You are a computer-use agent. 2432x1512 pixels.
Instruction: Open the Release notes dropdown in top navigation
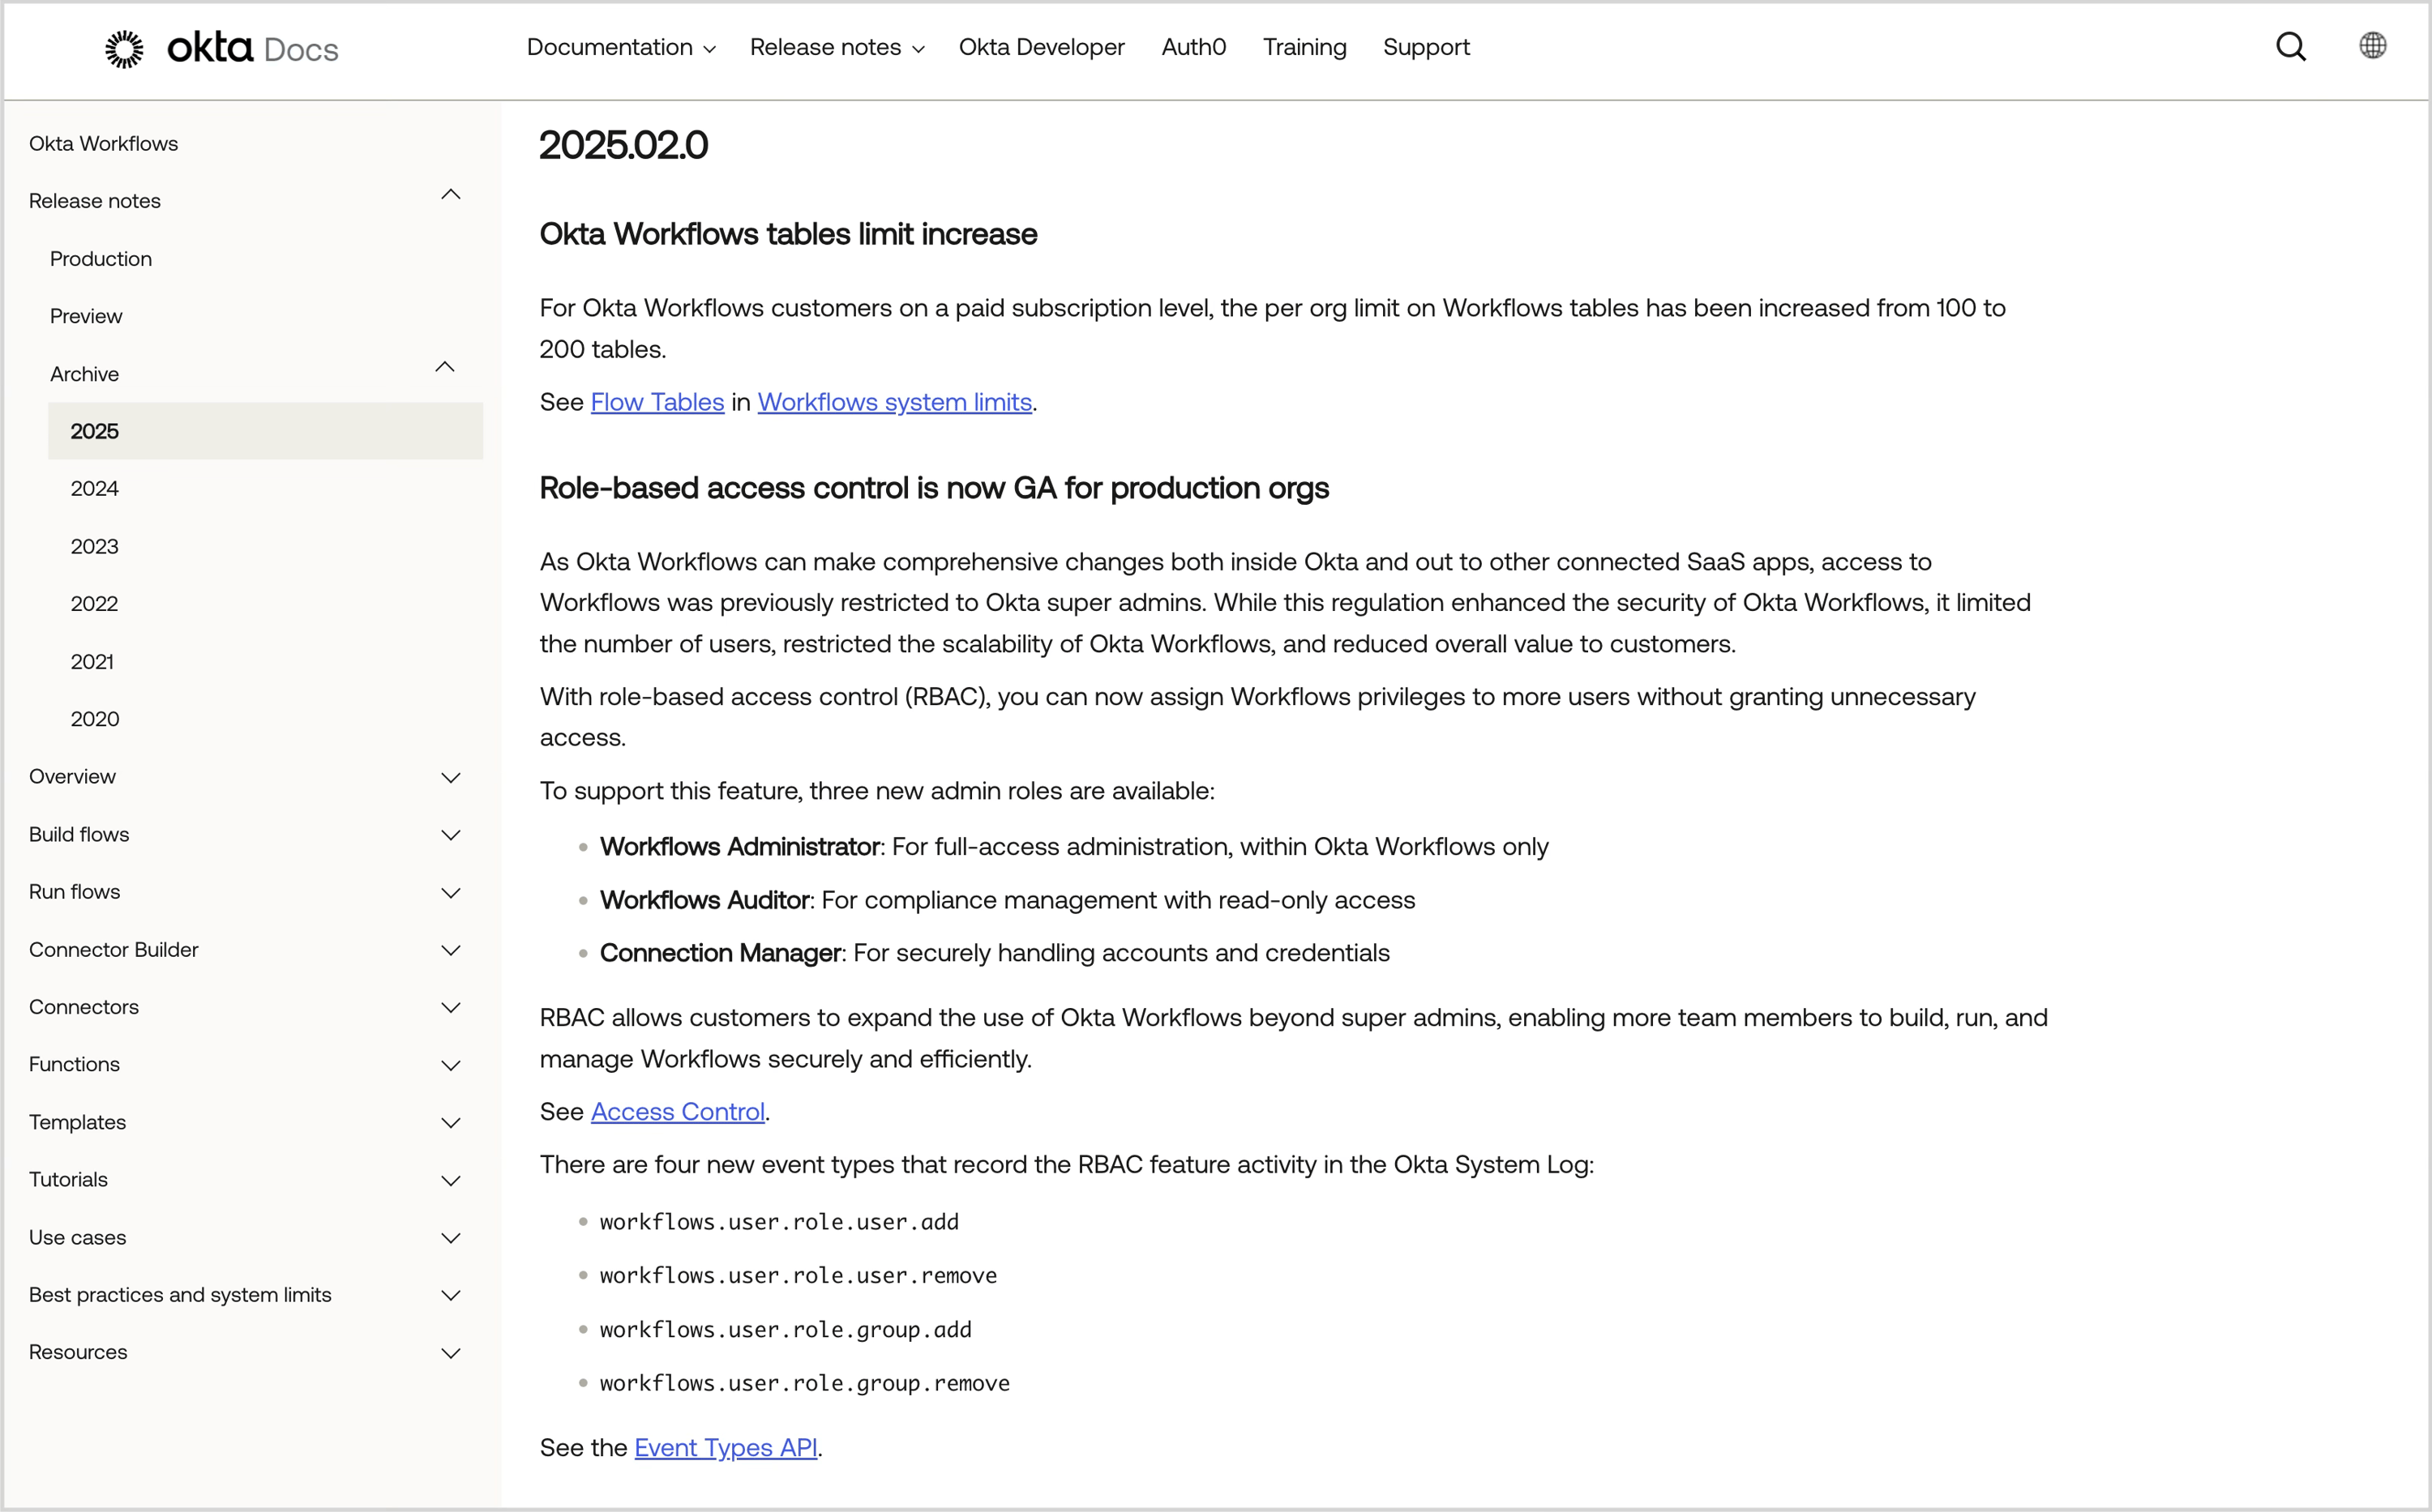click(837, 47)
